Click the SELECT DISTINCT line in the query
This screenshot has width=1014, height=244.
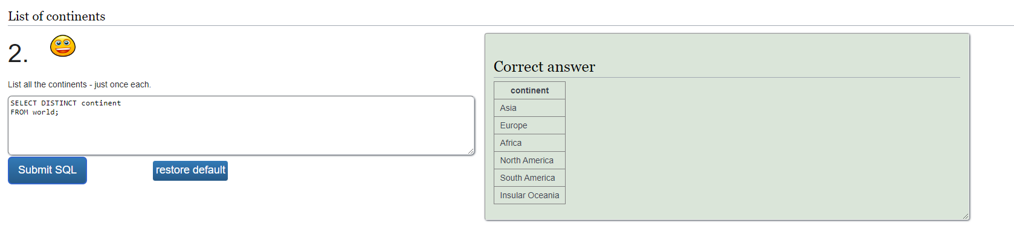(x=66, y=103)
